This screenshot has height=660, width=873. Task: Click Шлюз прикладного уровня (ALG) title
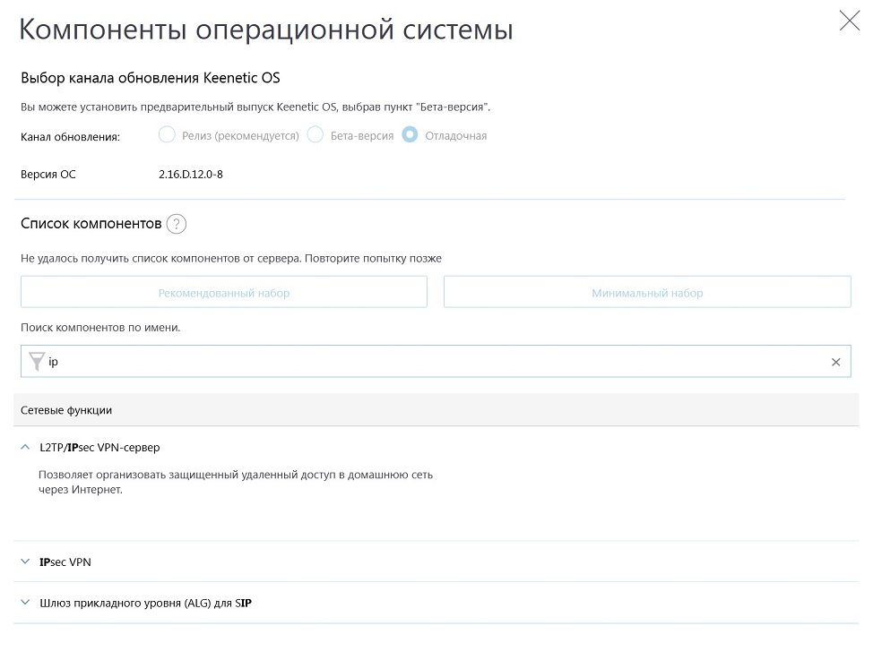pos(146,603)
